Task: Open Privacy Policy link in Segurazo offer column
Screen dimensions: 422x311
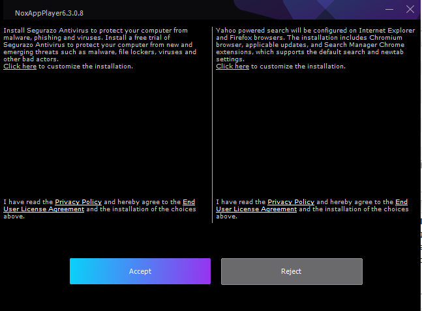Action: (x=78, y=201)
